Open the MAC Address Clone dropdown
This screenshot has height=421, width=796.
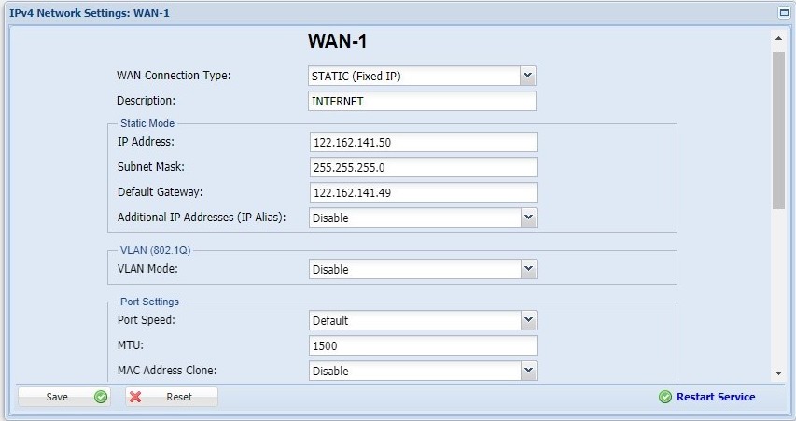528,371
